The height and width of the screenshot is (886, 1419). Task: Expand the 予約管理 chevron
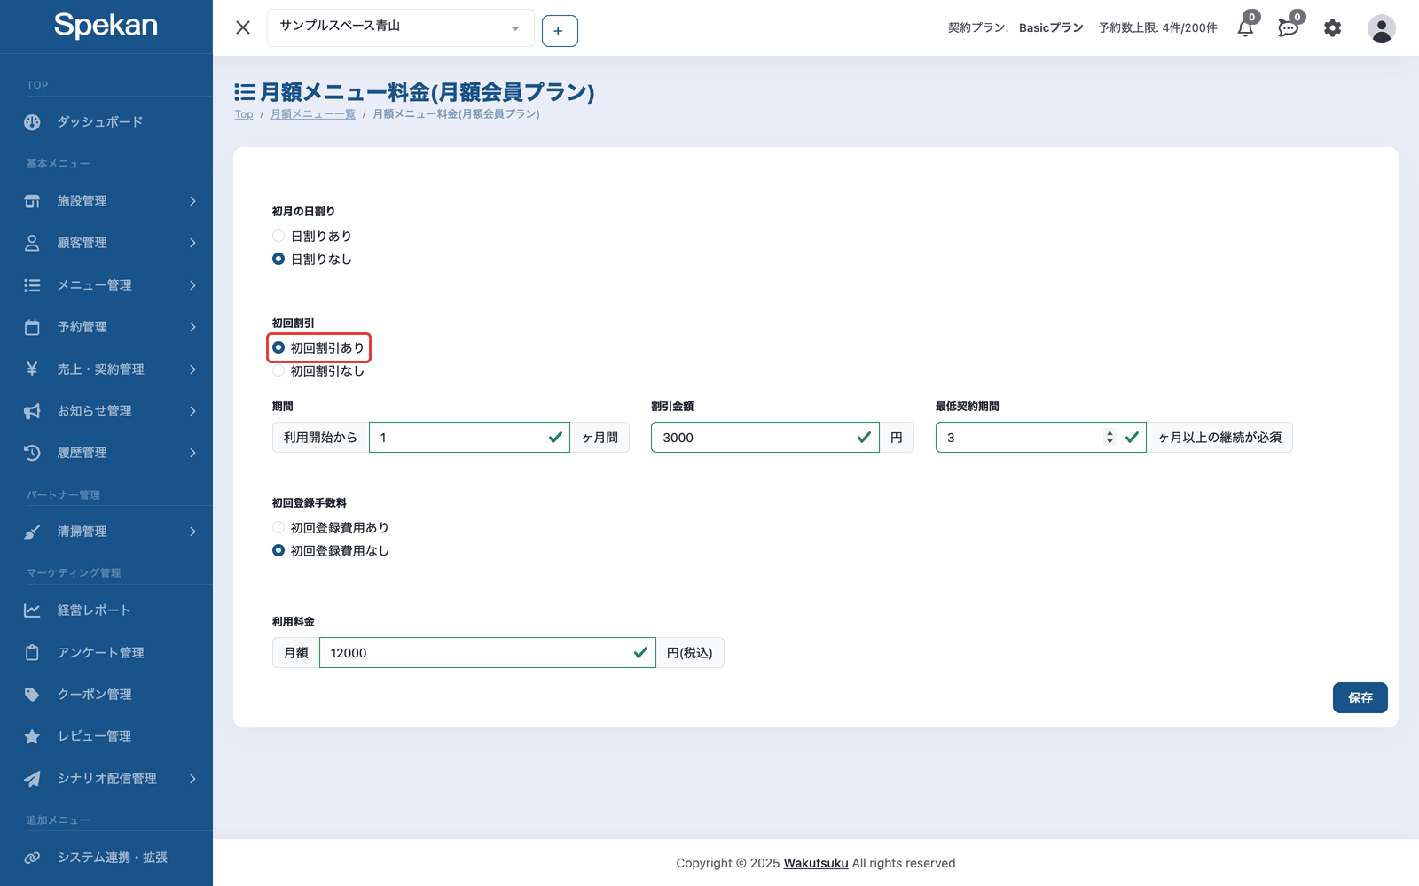pos(192,327)
